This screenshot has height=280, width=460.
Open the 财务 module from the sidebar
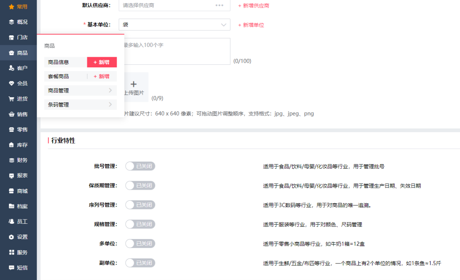click(x=18, y=160)
